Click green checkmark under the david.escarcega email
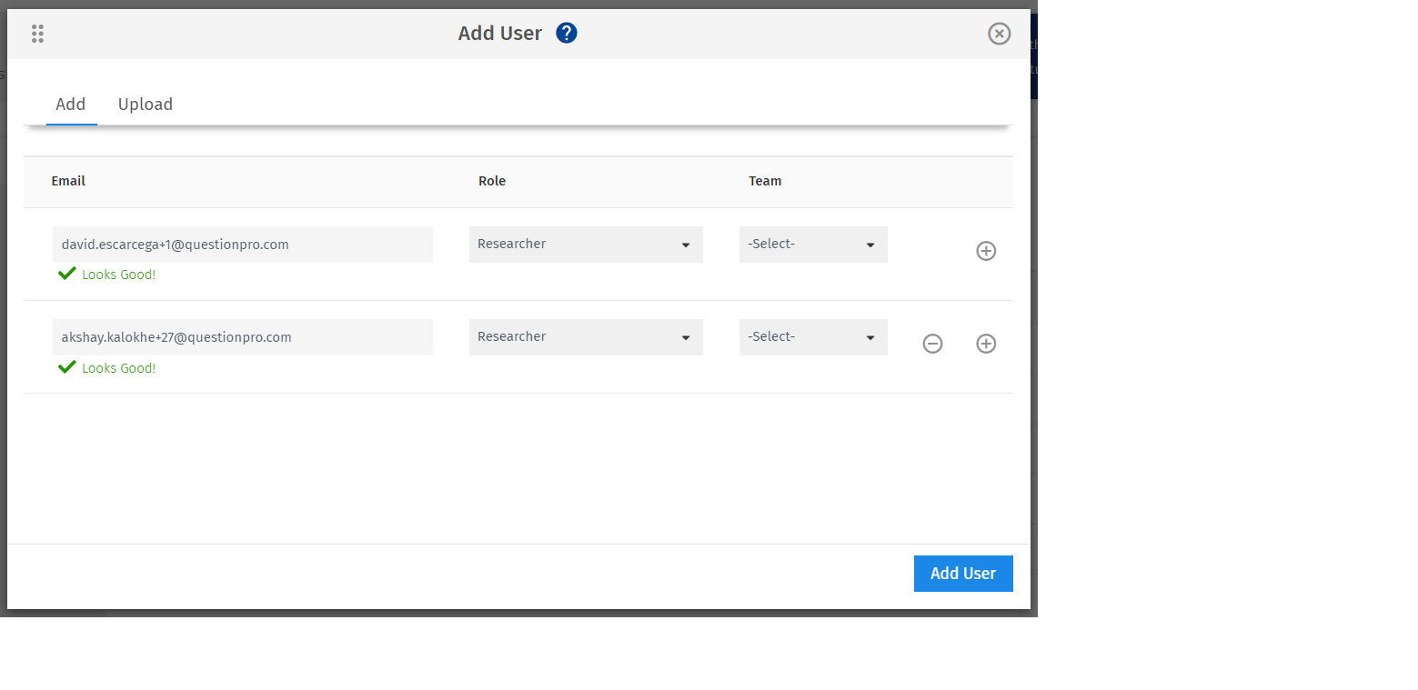This screenshot has height=690, width=1418. pos(66,274)
